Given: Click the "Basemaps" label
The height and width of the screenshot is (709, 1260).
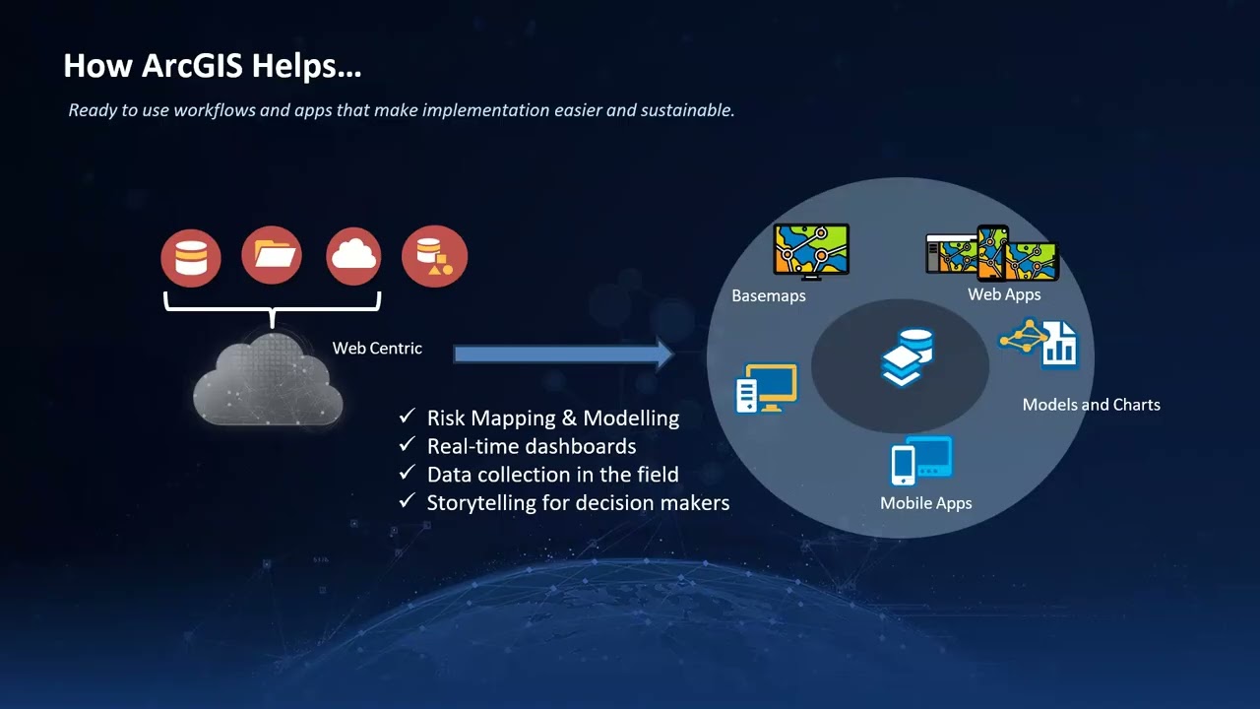Looking at the screenshot, I should pyautogui.click(x=769, y=295).
